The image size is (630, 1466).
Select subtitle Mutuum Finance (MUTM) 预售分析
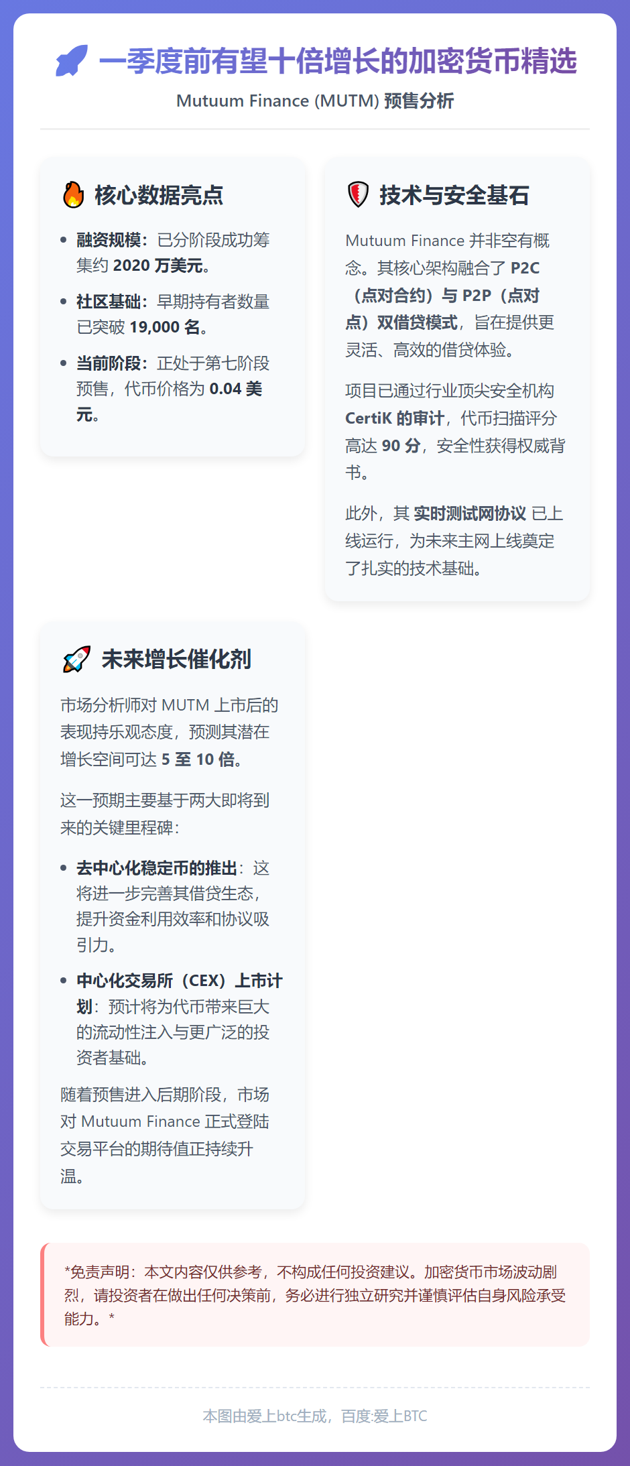315,101
